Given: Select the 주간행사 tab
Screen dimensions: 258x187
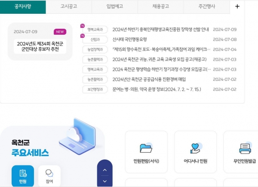Looking at the screenshot, I should (207, 6).
